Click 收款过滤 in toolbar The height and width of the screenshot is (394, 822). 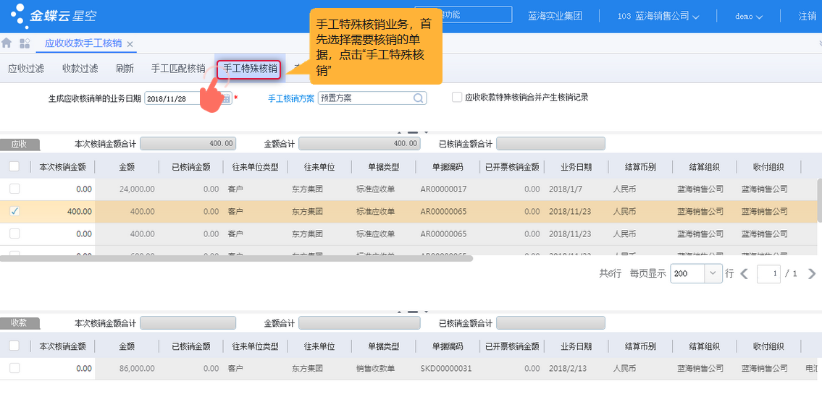80,68
